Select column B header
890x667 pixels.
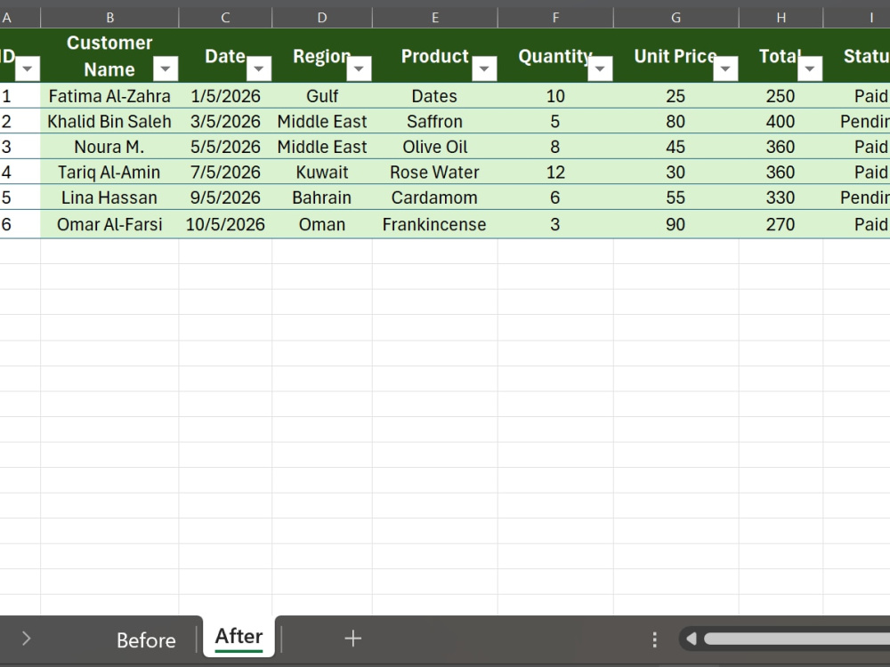pos(109,18)
